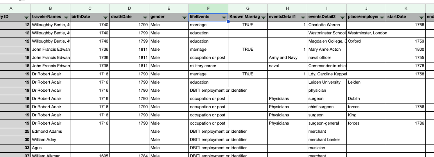Open the travelerNames column filter
Image resolution: width=434 pixels, height=157 pixels.
click(x=66, y=17)
